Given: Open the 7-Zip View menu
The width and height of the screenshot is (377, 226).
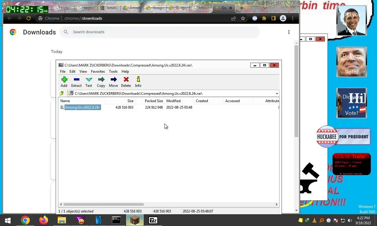Looking at the screenshot, I should click(x=83, y=72).
